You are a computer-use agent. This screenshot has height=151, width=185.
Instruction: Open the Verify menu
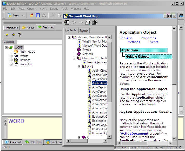pos(43,9)
